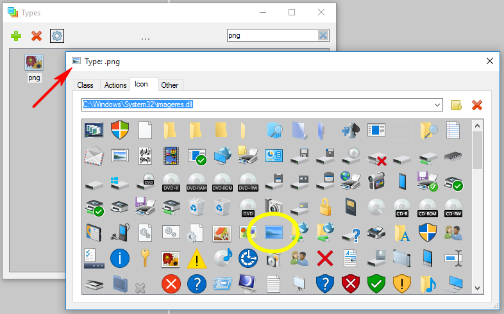This screenshot has width=504, height=314.
Task: Select the camera icon in the grid
Action: [274, 206]
